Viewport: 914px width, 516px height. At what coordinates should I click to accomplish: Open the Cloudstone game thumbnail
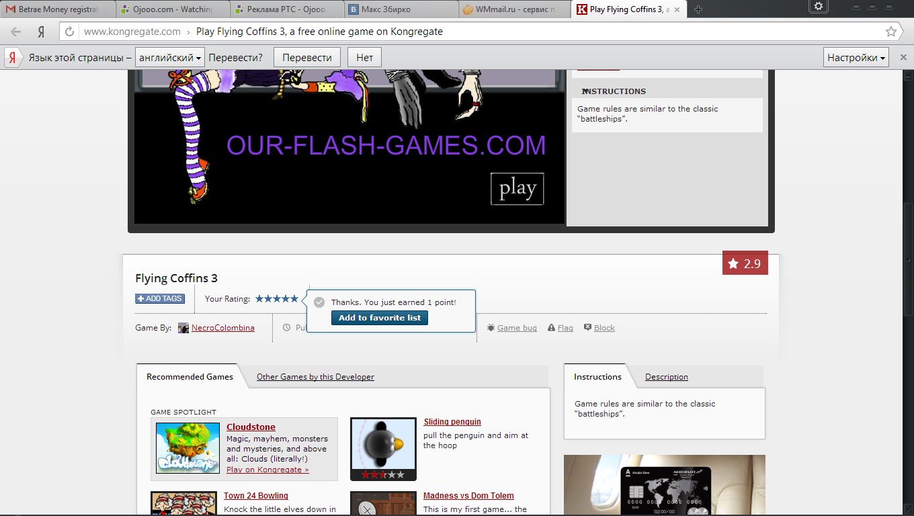coord(188,447)
